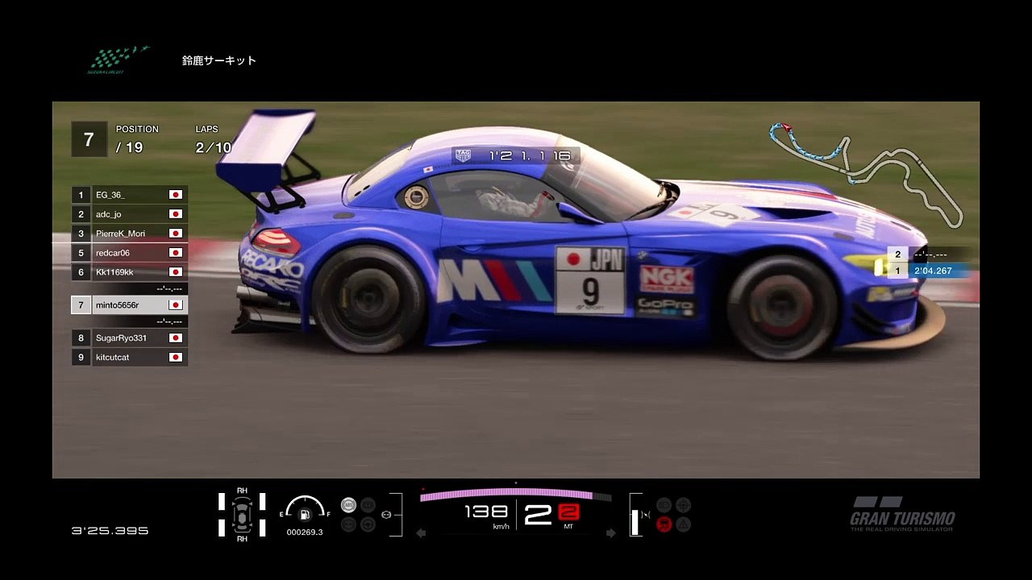1032x580 pixels.
Task: Click the Japan flag beside minto5656r
Action: pos(175,305)
